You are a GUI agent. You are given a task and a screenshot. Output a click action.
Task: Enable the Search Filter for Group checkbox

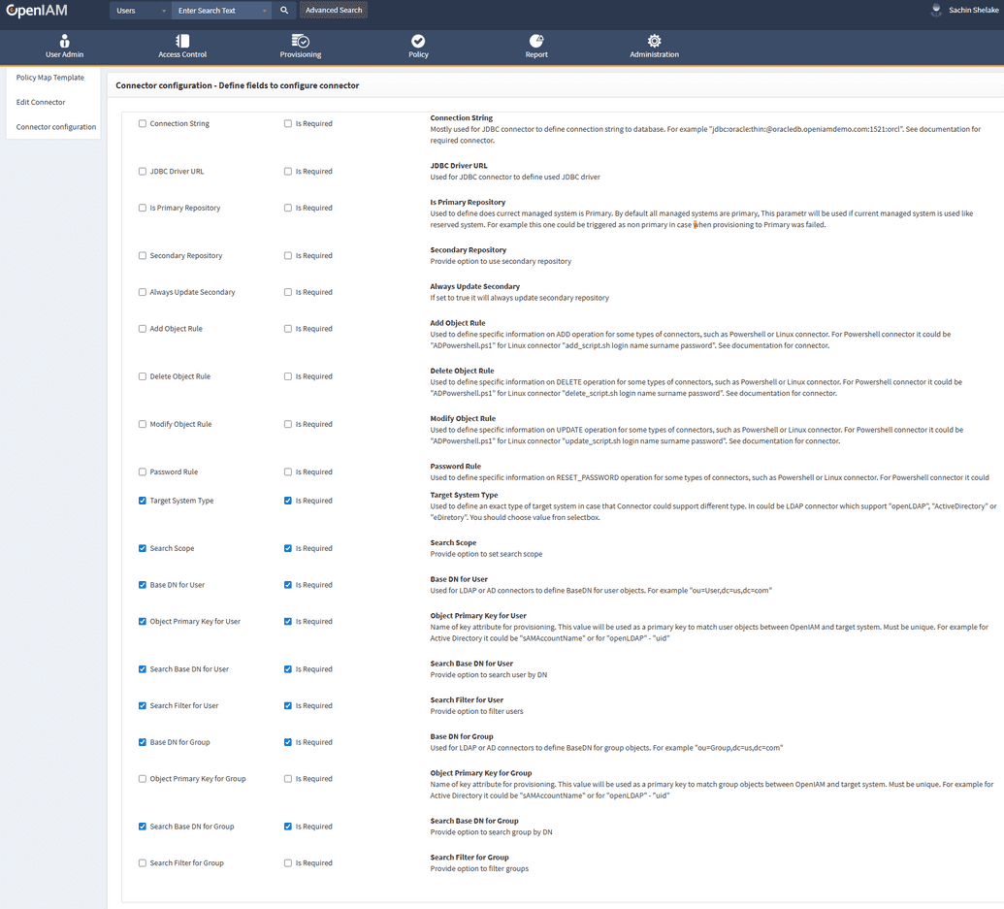tap(140, 862)
